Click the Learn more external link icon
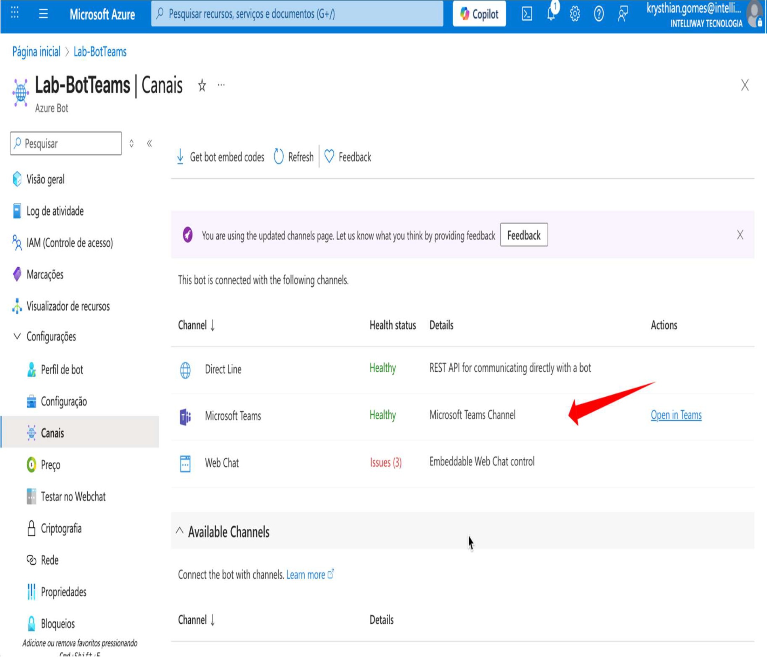This screenshot has height=657, width=767. pos(331,574)
